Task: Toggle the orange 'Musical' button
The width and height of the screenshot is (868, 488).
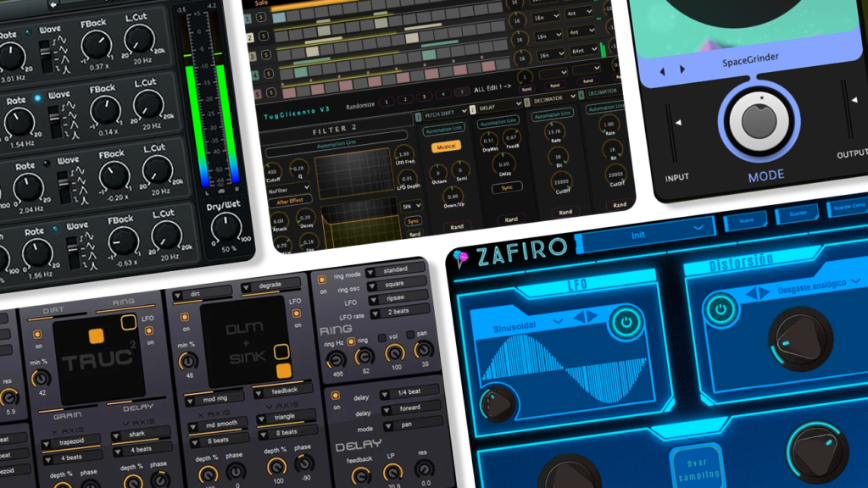Action: (446, 147)
